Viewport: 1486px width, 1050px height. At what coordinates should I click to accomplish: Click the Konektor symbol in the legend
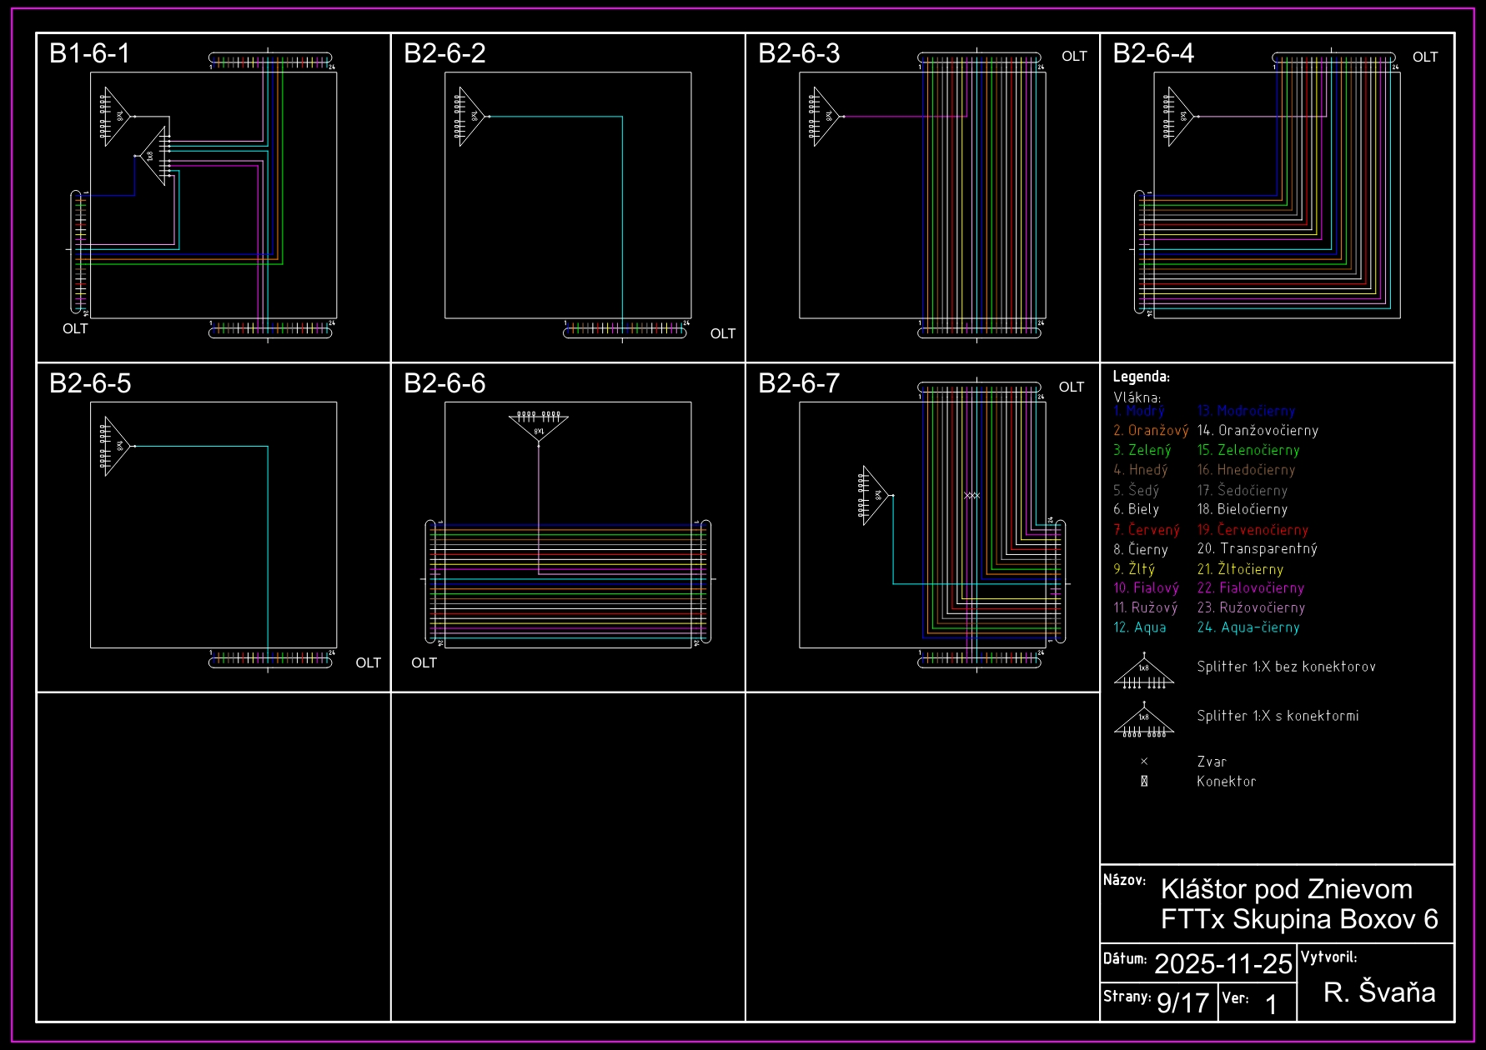click(x=1143, y=782)
